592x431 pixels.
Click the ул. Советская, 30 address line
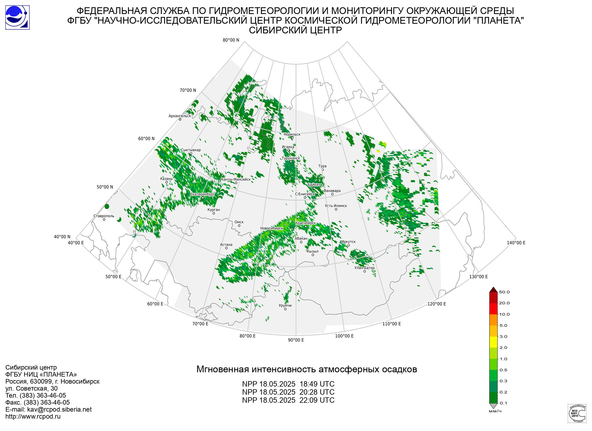pyautogui.click(x=31, y=388)
